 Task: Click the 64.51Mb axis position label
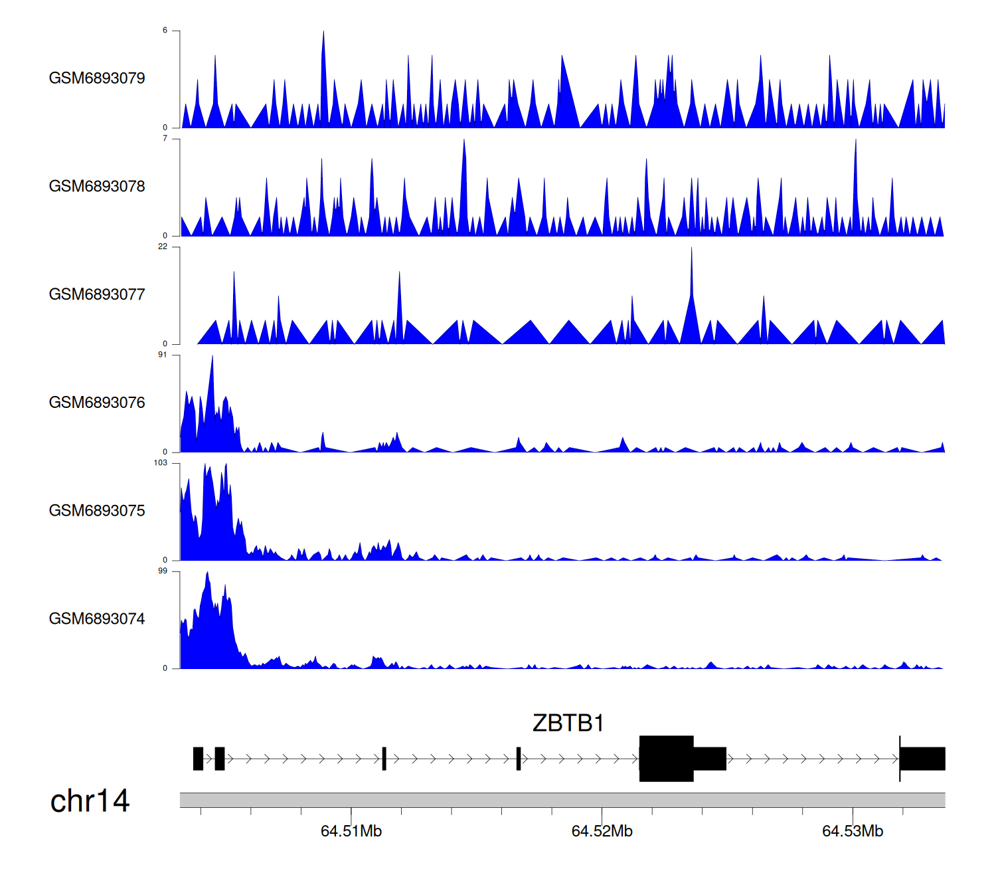tap(351, 832)
